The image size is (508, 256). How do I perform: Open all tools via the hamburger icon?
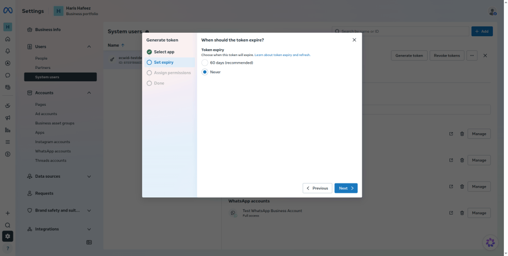pos(8,142)
